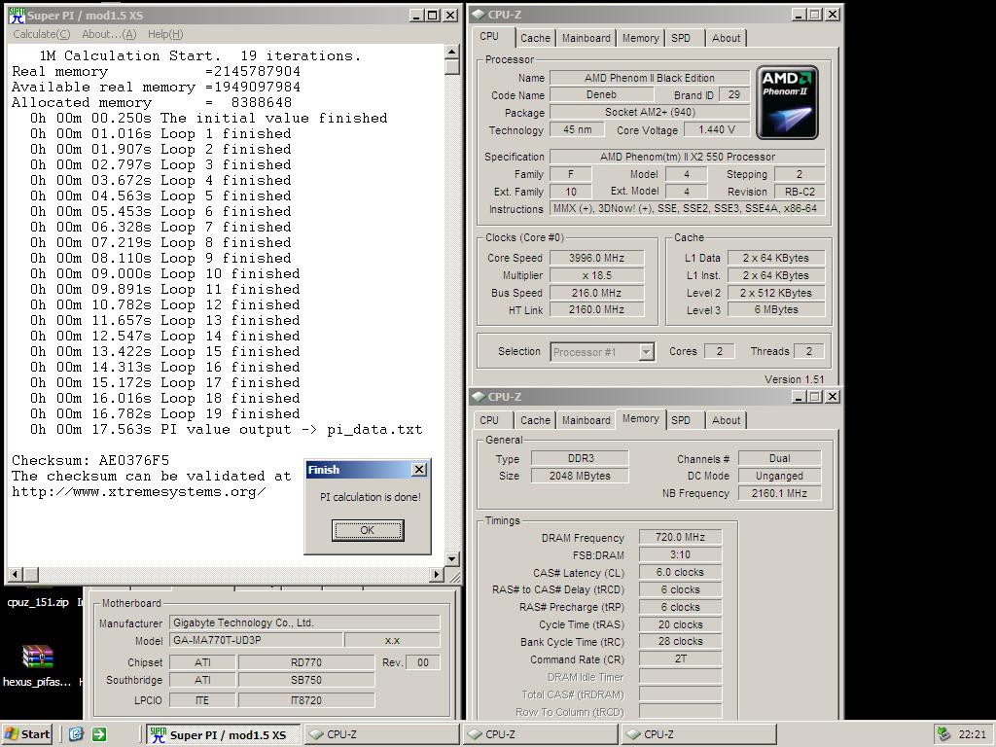Click the HT Link 2160.0 MHz field
This screenshot has width=996, height=747.
(x=596, y=310)
